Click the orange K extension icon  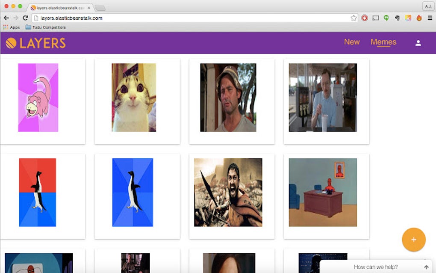[408, 18]
